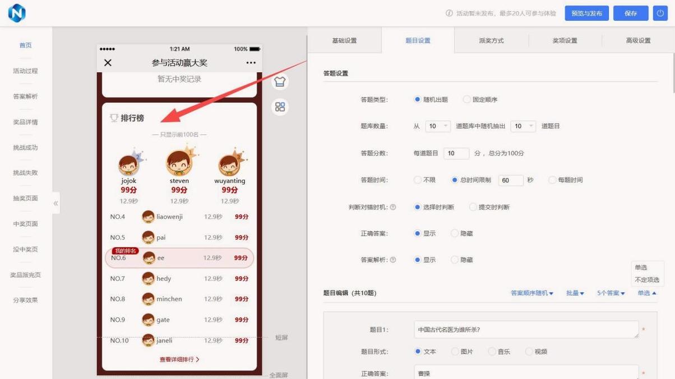Switch to the 奖项设置 tab
675x379 pixels.
565,40
